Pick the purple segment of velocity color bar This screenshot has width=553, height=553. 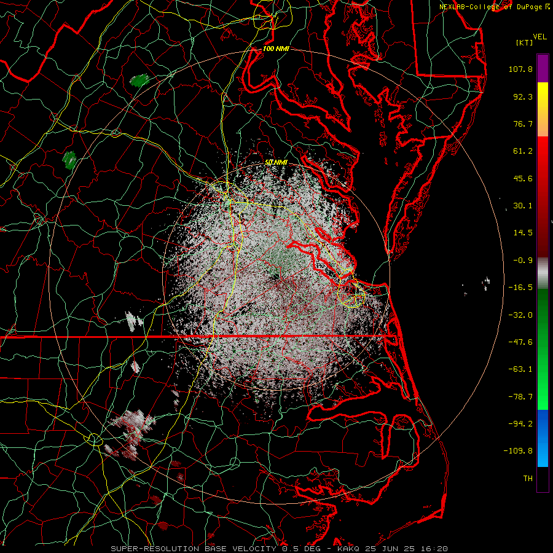pyautogui.click(x=543, y=68)
